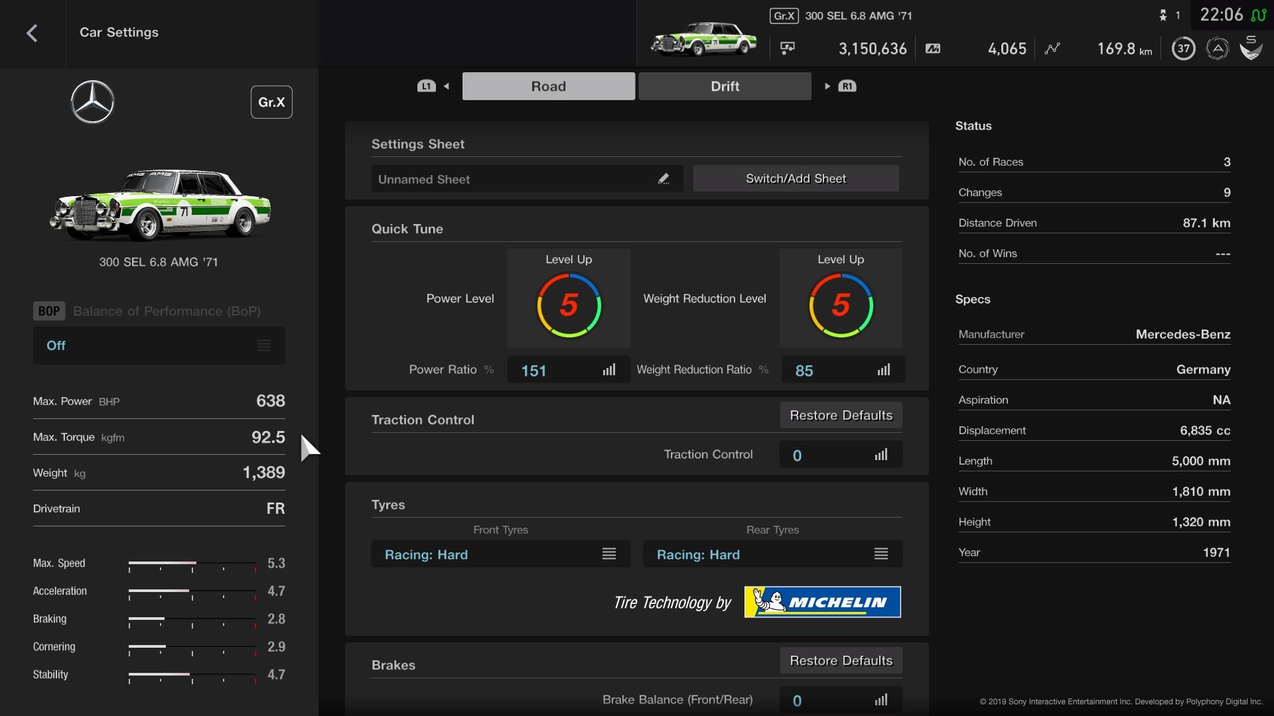Open the Balance of Performance Off dropdown

pos(159,345)
